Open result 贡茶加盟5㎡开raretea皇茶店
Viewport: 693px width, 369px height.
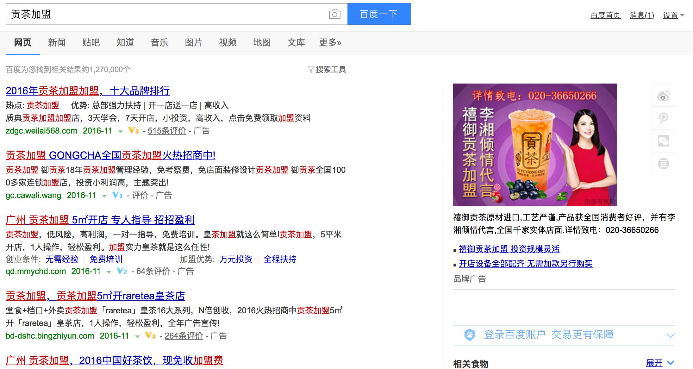point(95,296)
